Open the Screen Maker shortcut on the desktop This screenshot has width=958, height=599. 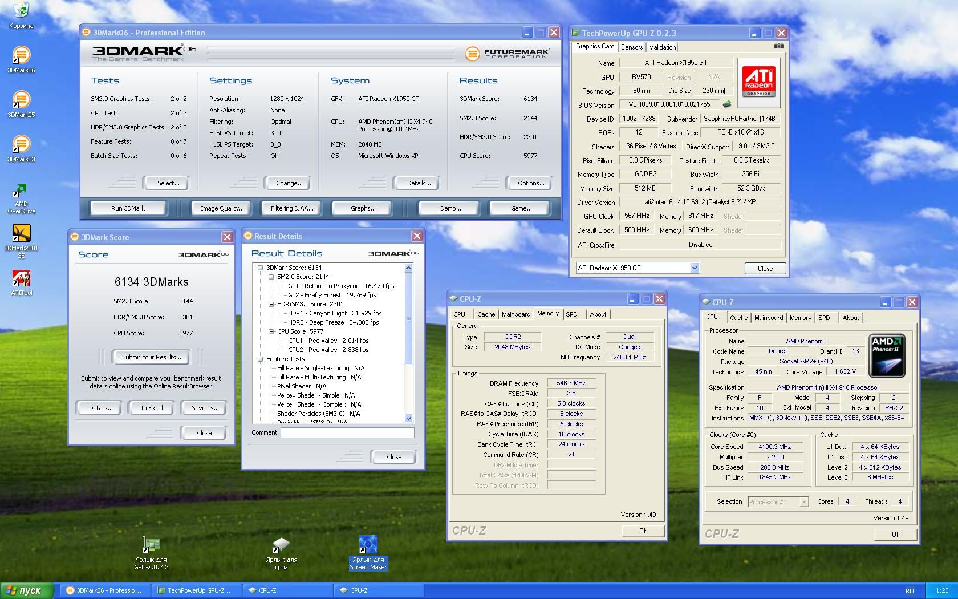click(368, 553)
